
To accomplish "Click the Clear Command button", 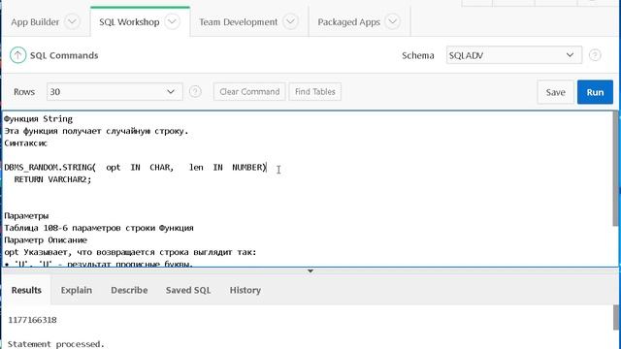I will click(249, 92).
